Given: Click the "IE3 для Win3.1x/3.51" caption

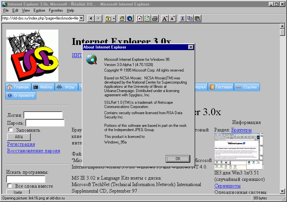Looking at the screenshot, I should pyautogui.click(x=237, y=173).
